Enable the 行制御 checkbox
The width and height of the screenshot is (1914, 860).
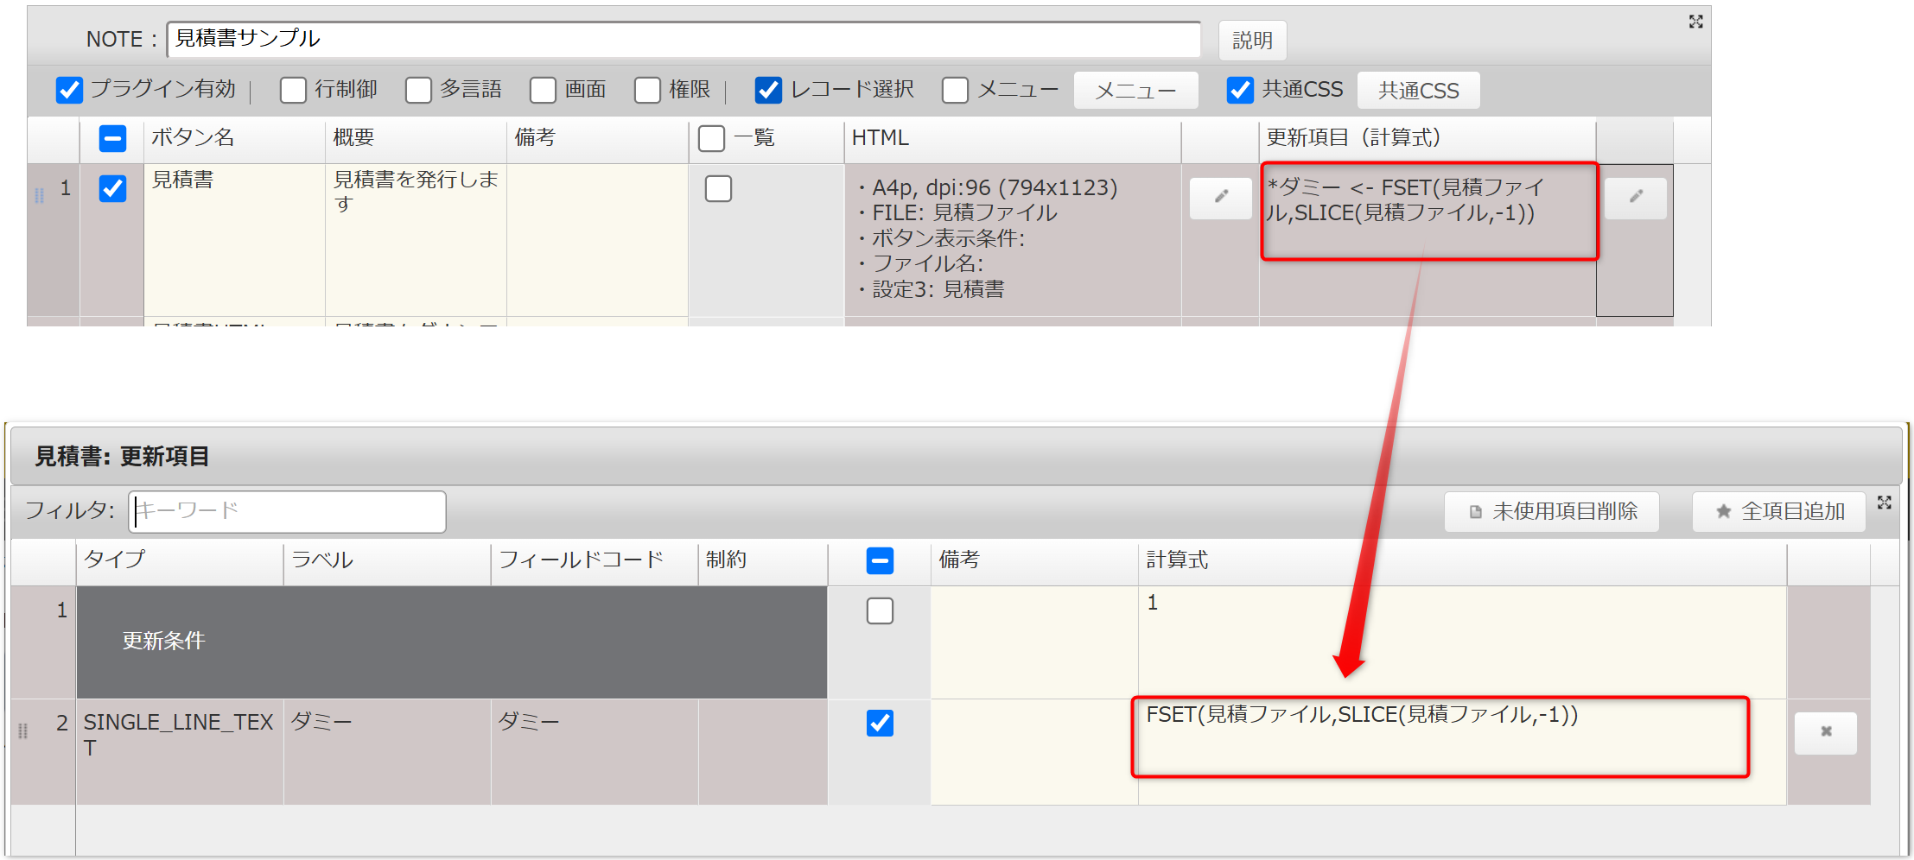click(x=293, y=90)
